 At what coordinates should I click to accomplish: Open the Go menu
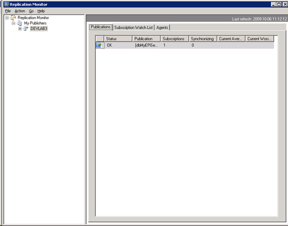coord(31,11)
